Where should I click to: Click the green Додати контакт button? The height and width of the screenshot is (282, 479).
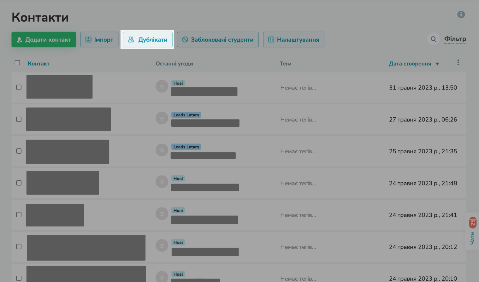point(44,40)
